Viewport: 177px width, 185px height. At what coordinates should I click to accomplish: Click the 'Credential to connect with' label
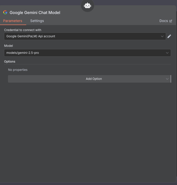(x=23, y=30)
